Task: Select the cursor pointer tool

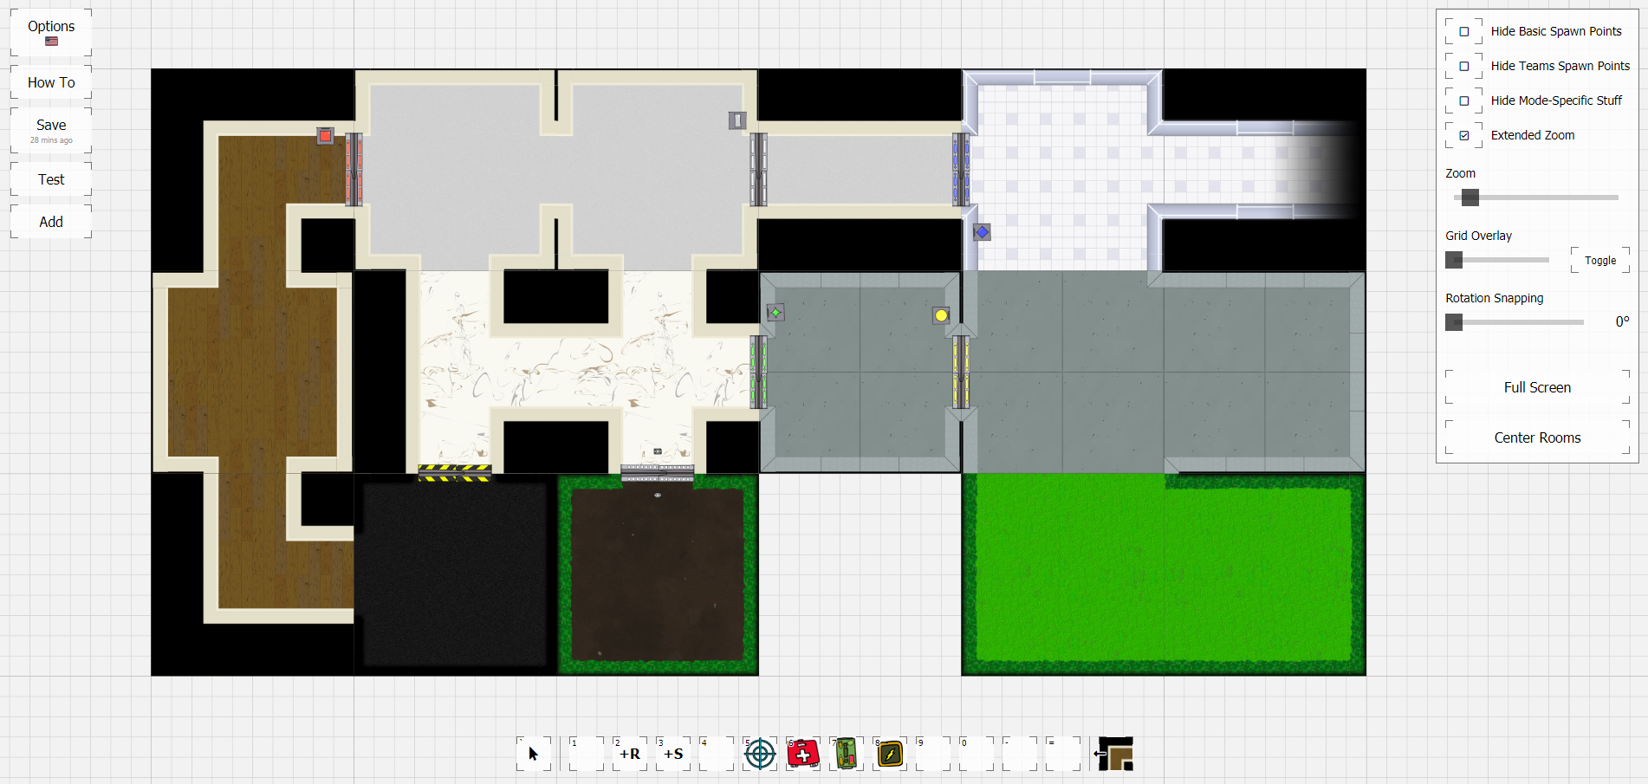Action: click(x=534, y=754)
